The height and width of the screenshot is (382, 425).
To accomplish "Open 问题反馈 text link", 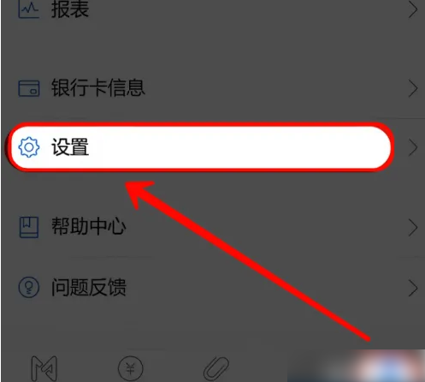I will [x=89, y=287].
